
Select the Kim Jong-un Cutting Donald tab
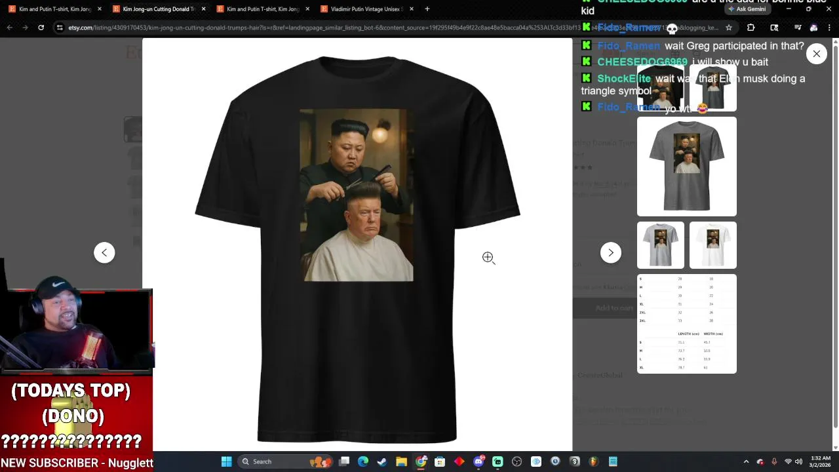tap(159, 9)
